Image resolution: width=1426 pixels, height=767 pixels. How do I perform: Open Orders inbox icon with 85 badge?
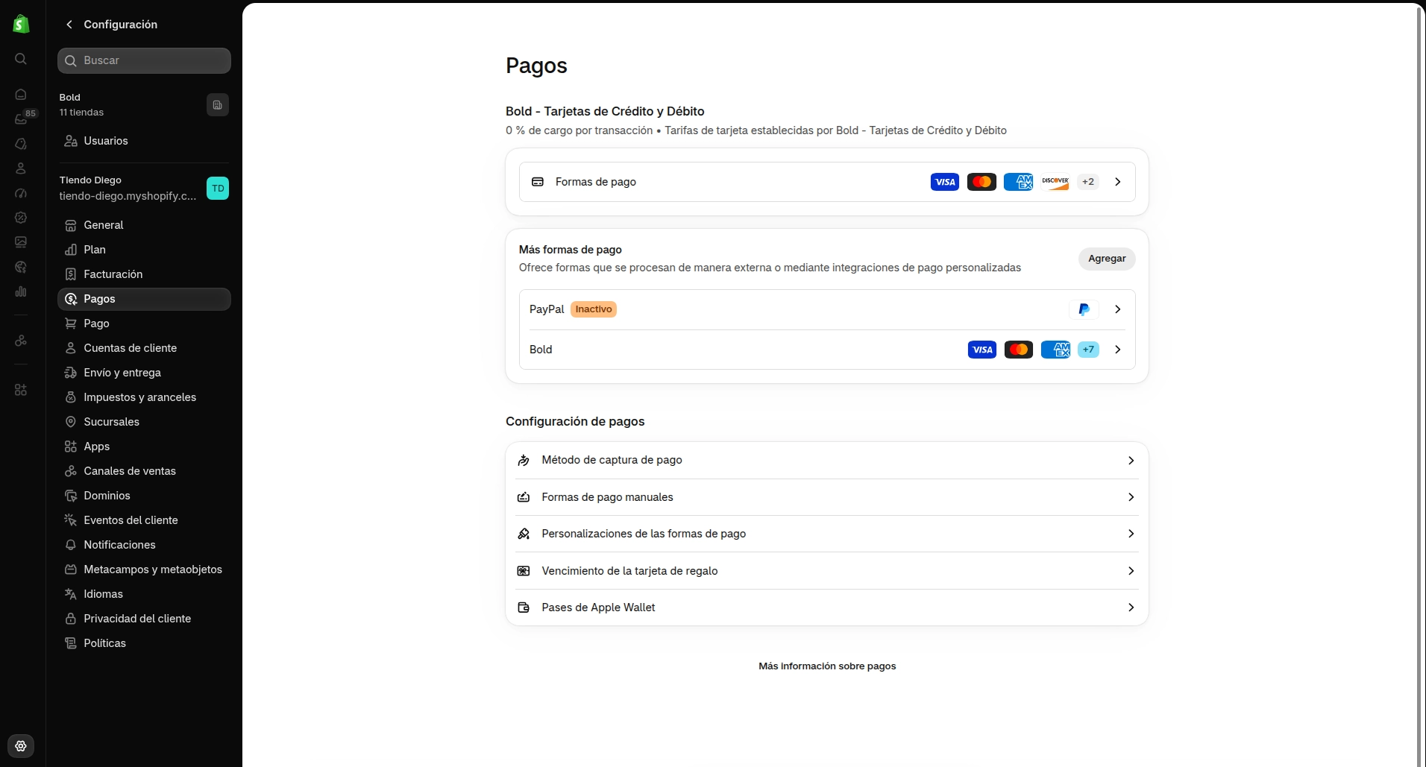21,119
